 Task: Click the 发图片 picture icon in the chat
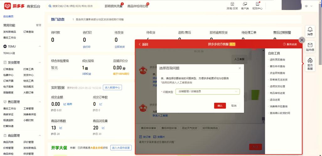(155, 137)
